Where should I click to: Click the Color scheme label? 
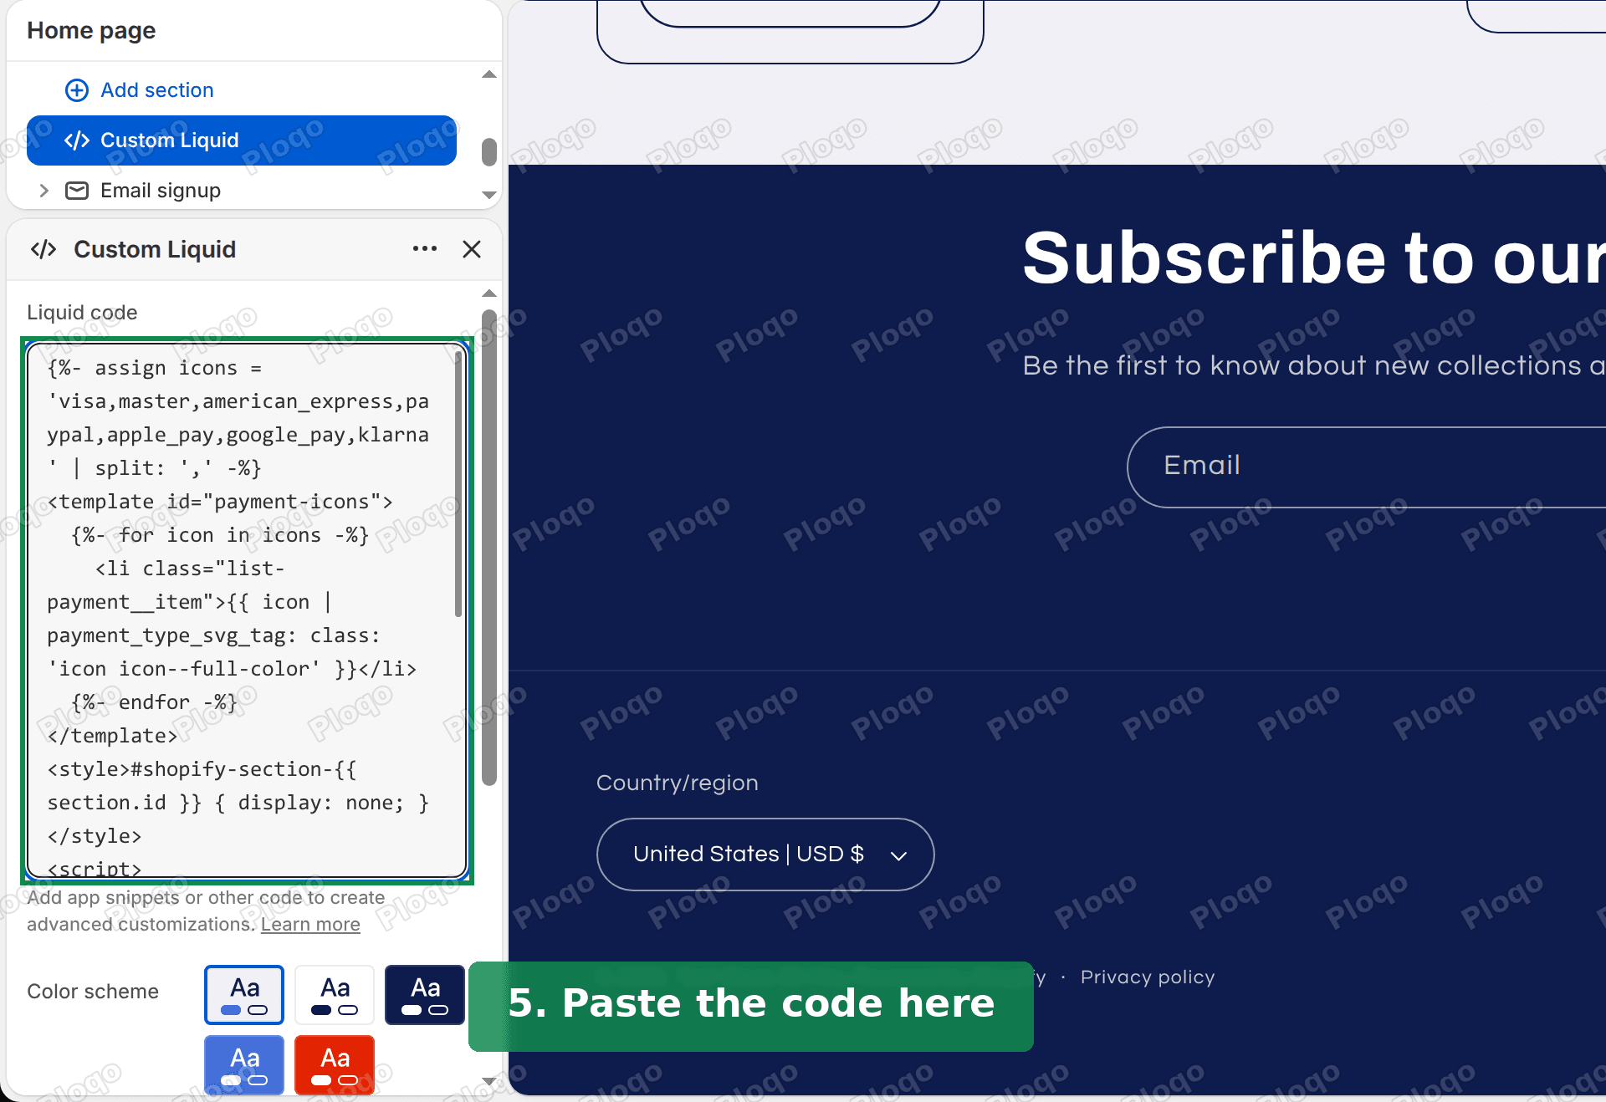coord(93,992)
